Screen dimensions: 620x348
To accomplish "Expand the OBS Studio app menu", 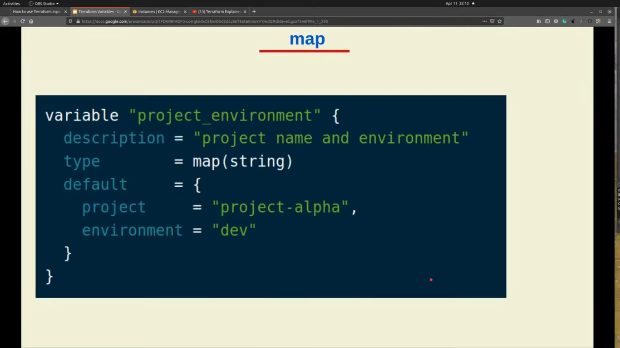I will 44,4.
